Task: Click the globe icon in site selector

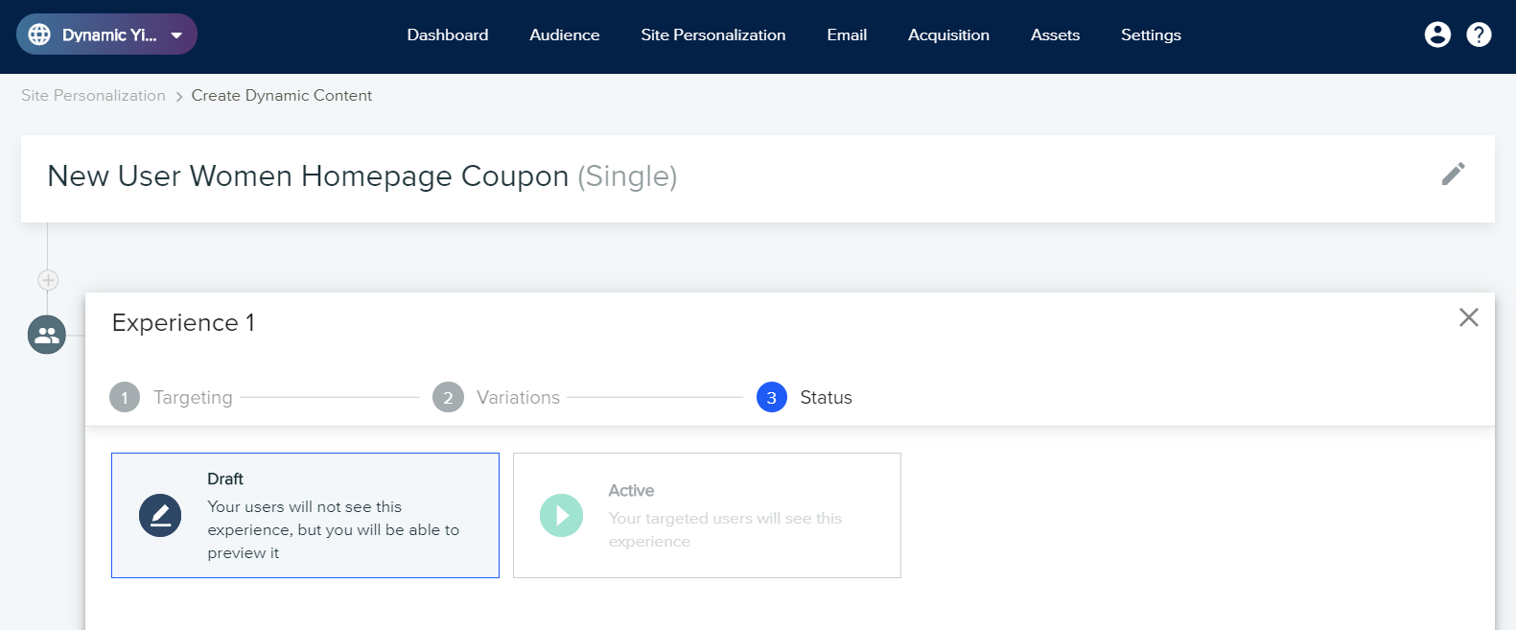Action: point(39,35)
